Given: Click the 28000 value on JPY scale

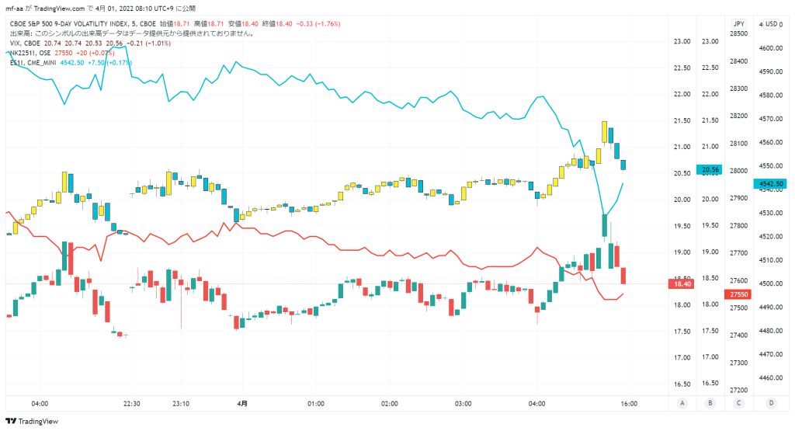Looking at the screenshot, I should (x=738, y=171).
